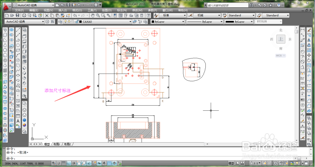Toggle Polar Tracking in status bar
Screen dimensions: 315x167
74,163
